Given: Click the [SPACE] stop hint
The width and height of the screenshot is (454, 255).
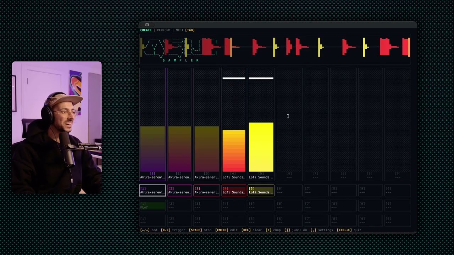Looking at the screenshot, I should click(200, 230).
